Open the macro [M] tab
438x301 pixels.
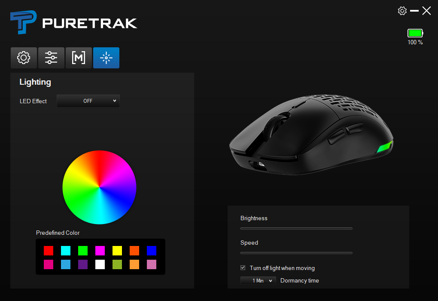(x=79, y=58)
